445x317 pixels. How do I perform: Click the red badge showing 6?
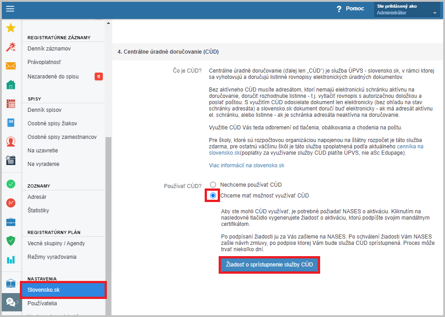98,76
